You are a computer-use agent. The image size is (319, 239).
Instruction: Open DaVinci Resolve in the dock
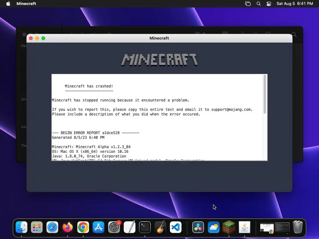[198, 227]
